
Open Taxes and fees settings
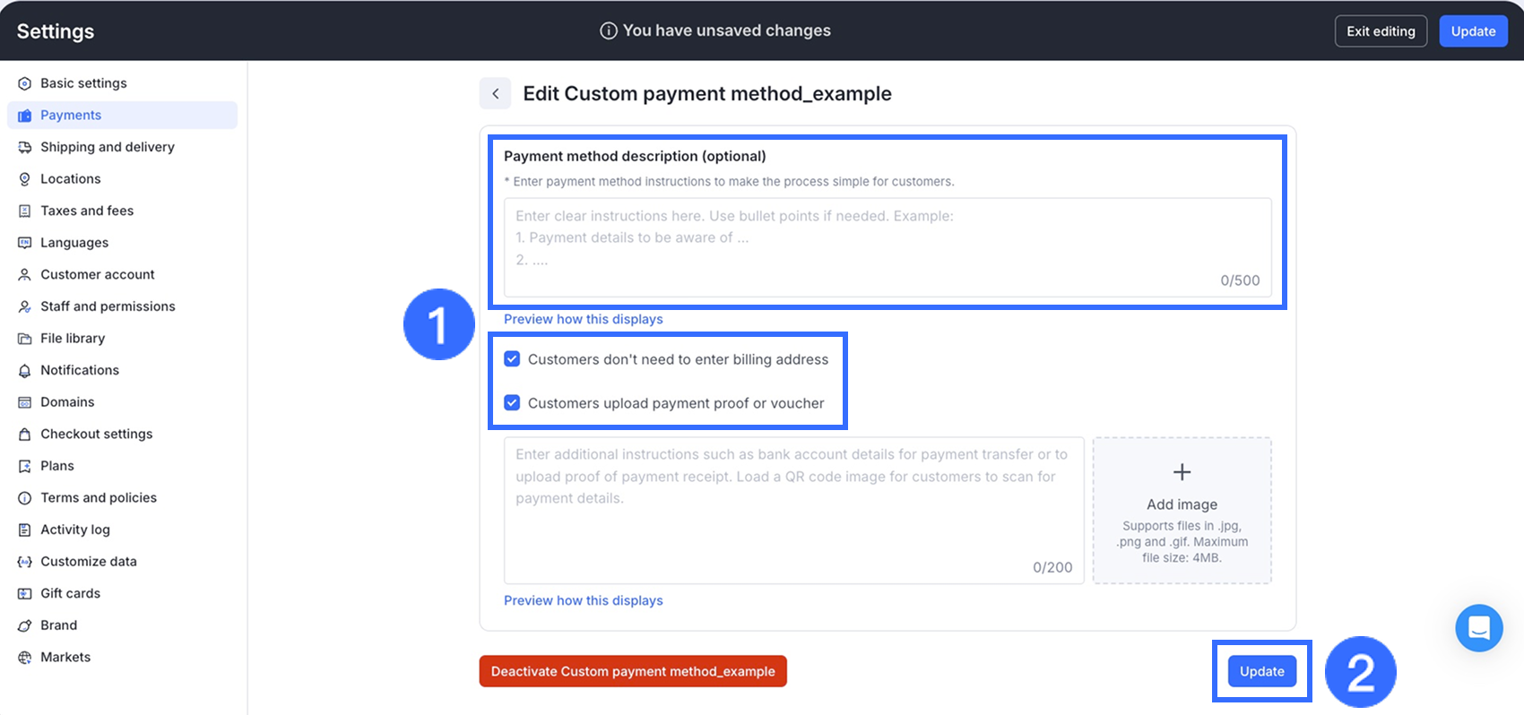(87, 211)
